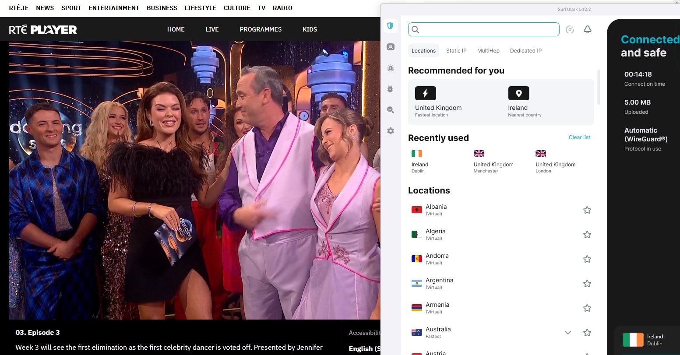Open the ENTERTAINMENT link in top bar
The image size is (680, 355).
pos(114,8)
